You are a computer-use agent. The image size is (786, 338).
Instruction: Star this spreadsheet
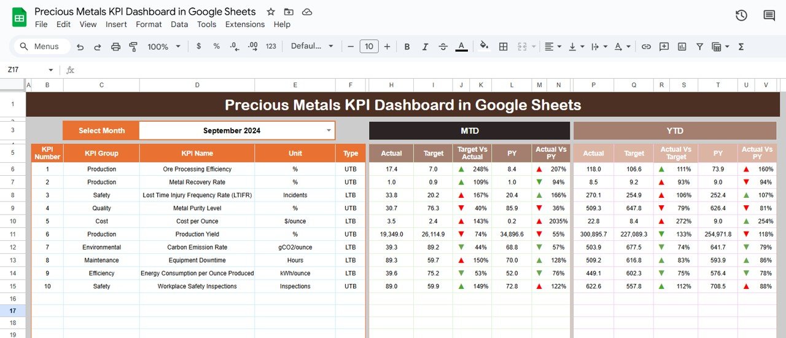271,12
